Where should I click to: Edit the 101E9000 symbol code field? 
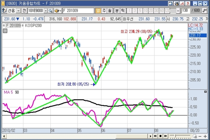click(x=36, y=11)
